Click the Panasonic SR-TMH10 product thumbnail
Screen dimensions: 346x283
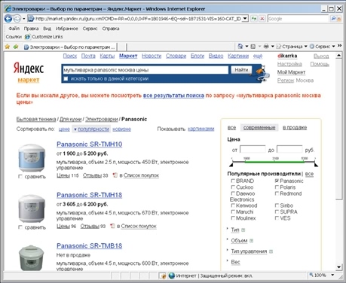[32, 157]
